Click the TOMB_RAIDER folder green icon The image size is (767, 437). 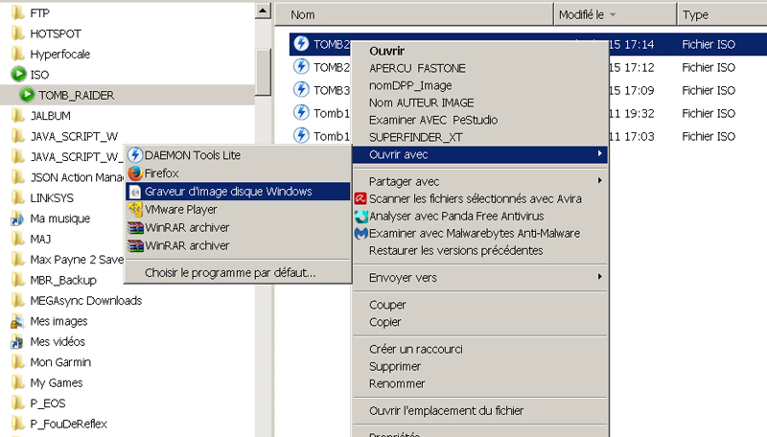27,95
